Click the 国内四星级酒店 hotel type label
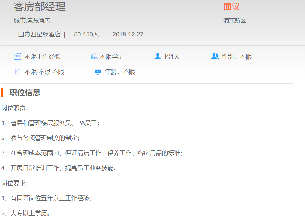 pyautogui.click(x=39, y=34)
